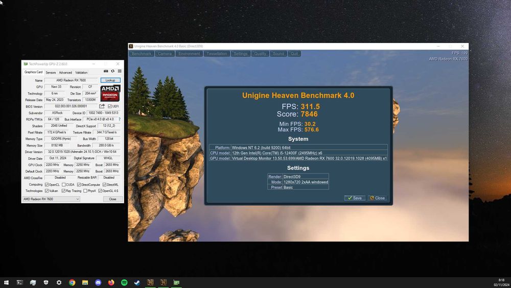Open Settings gear on taskbar
Screen dimensions: 511x288
coord(59,282)
